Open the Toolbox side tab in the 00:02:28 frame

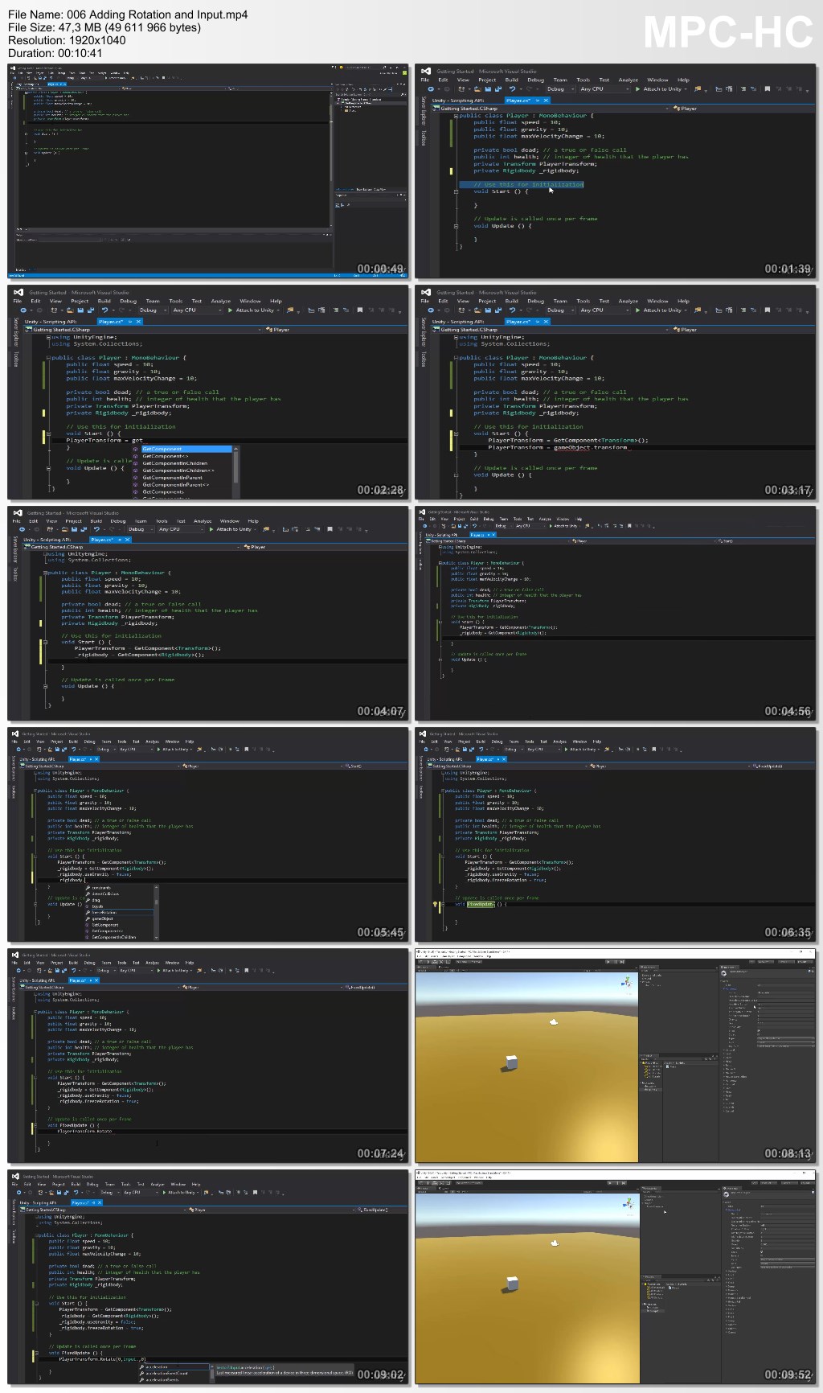point(16,359)
